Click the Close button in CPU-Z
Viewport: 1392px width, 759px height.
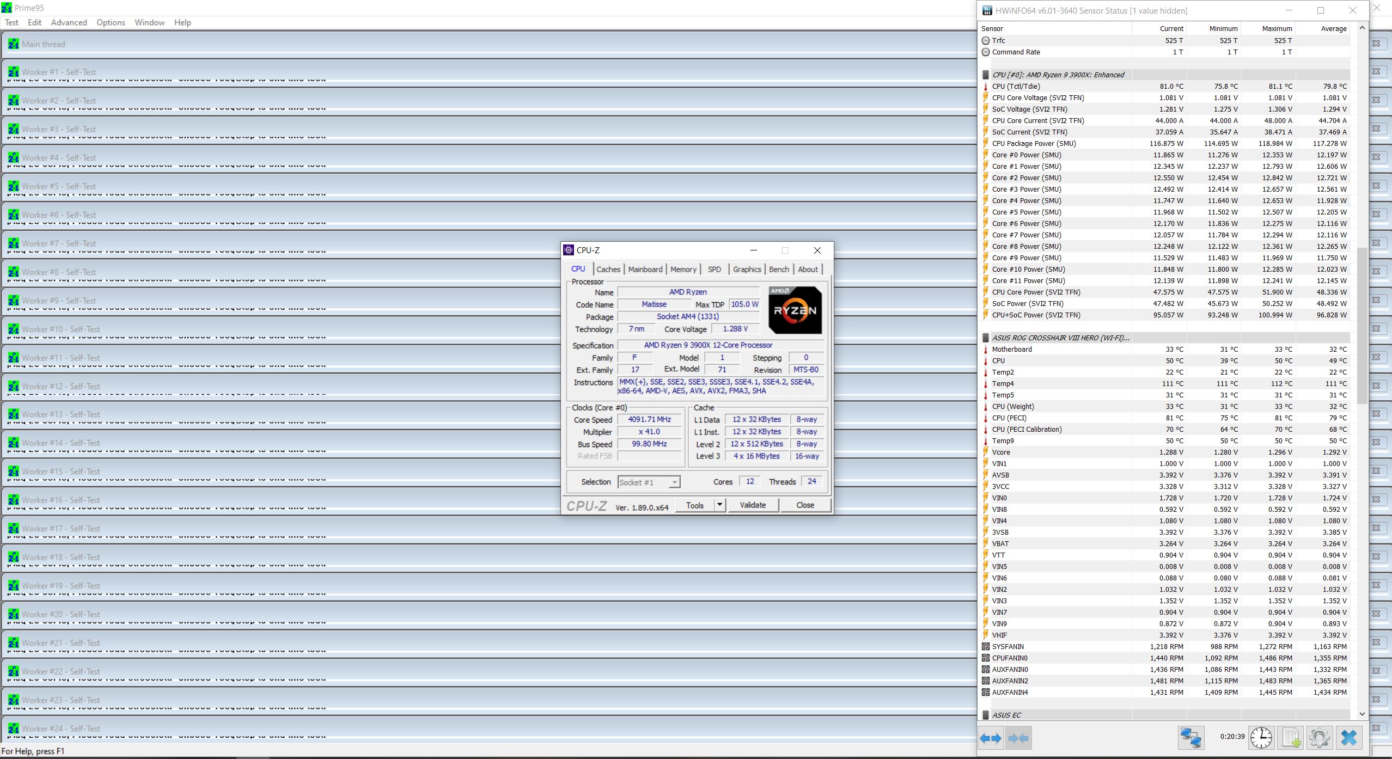point(805,505)
